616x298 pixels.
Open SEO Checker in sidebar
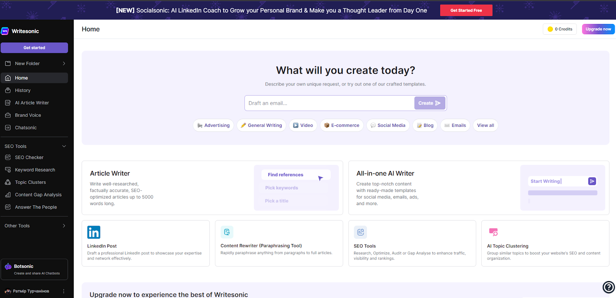(34, 157)
